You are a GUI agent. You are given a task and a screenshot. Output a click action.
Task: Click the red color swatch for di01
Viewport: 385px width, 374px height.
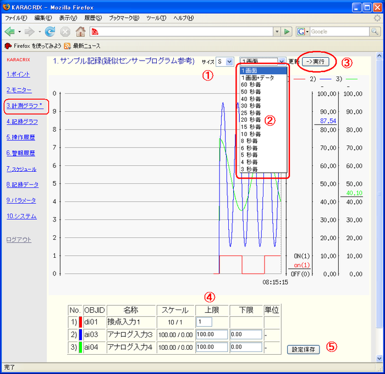(x=80, y=322)
